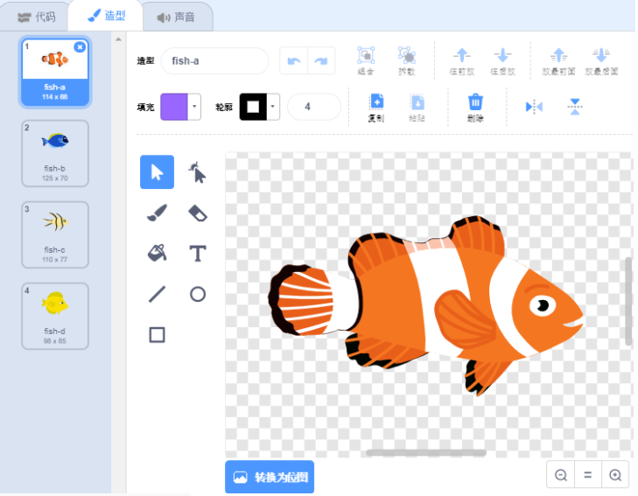Switch to the Code tab

(x=37, y=17)
